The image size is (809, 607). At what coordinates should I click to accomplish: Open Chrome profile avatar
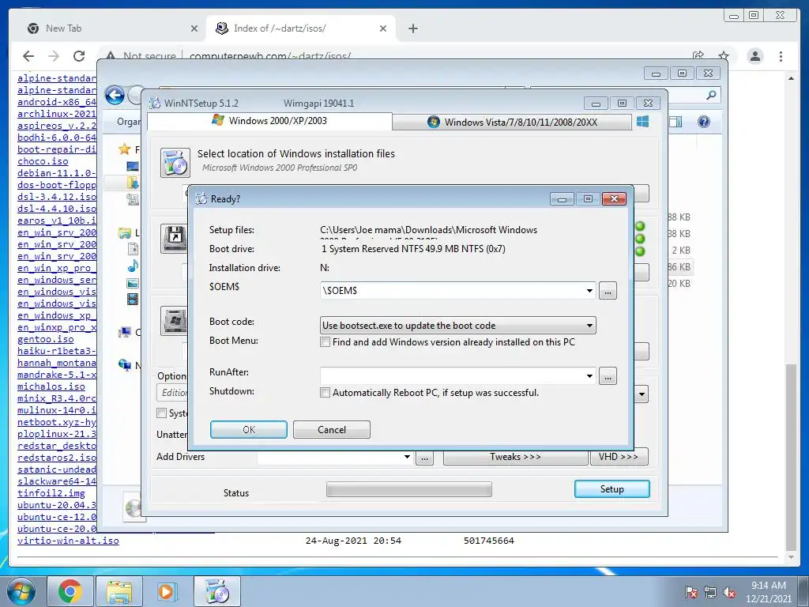754,56
